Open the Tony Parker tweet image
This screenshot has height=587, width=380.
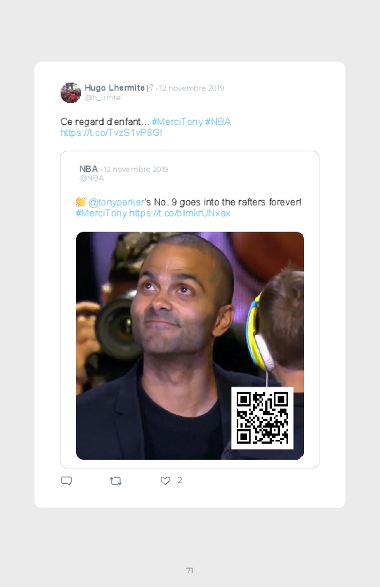click(x=190, y=346)
